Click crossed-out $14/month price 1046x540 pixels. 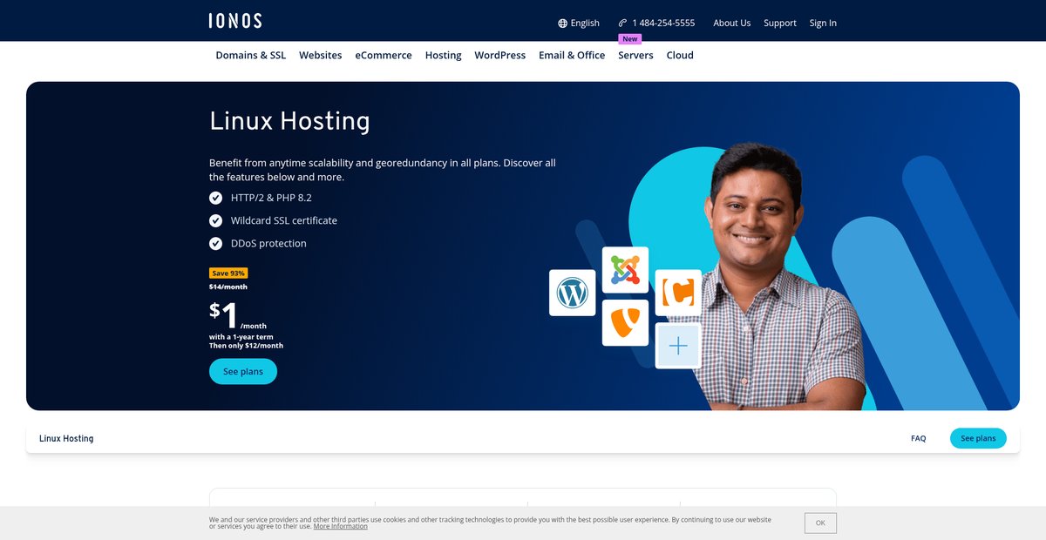point(228,287)
